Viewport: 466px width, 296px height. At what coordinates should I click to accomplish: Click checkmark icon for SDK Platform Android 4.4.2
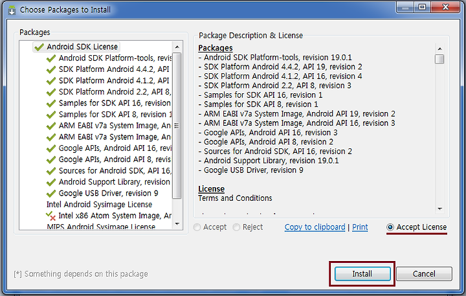[x=51, y=69]
